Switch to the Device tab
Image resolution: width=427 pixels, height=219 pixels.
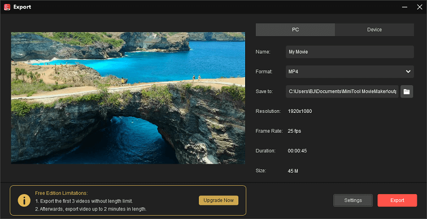click(x=374, y=30)
